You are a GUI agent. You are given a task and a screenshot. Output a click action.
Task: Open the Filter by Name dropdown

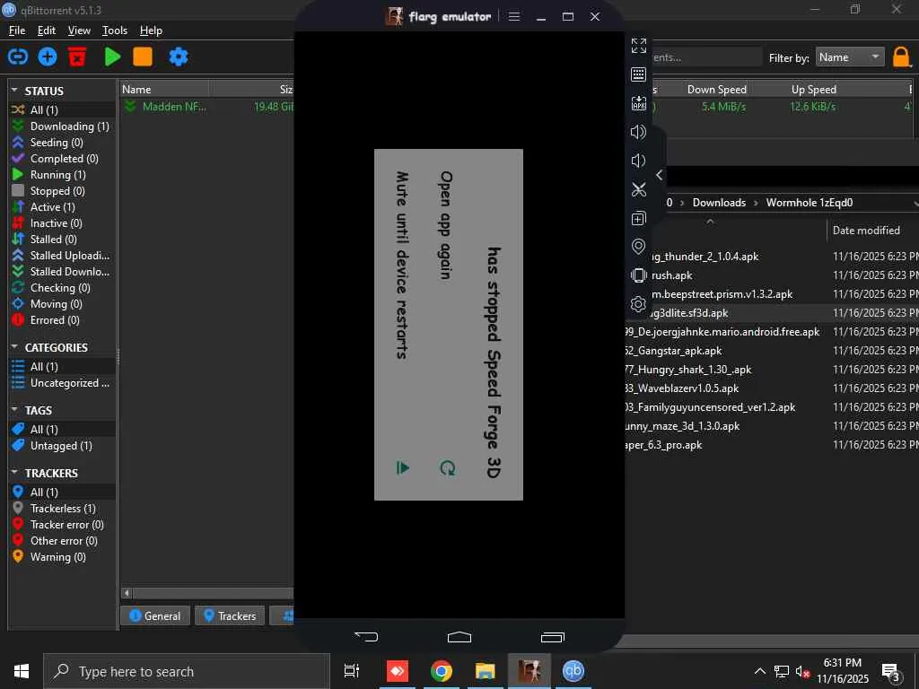[x=849, y=57]
